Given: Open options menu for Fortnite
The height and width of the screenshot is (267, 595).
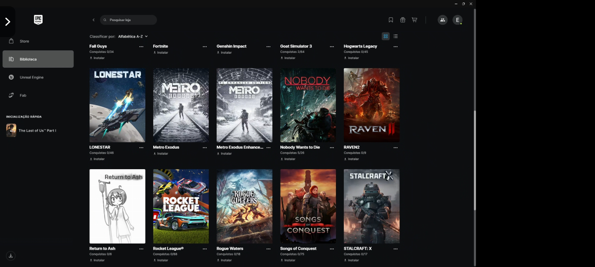Looking at the screenshot, I should [x=205, y=47].
